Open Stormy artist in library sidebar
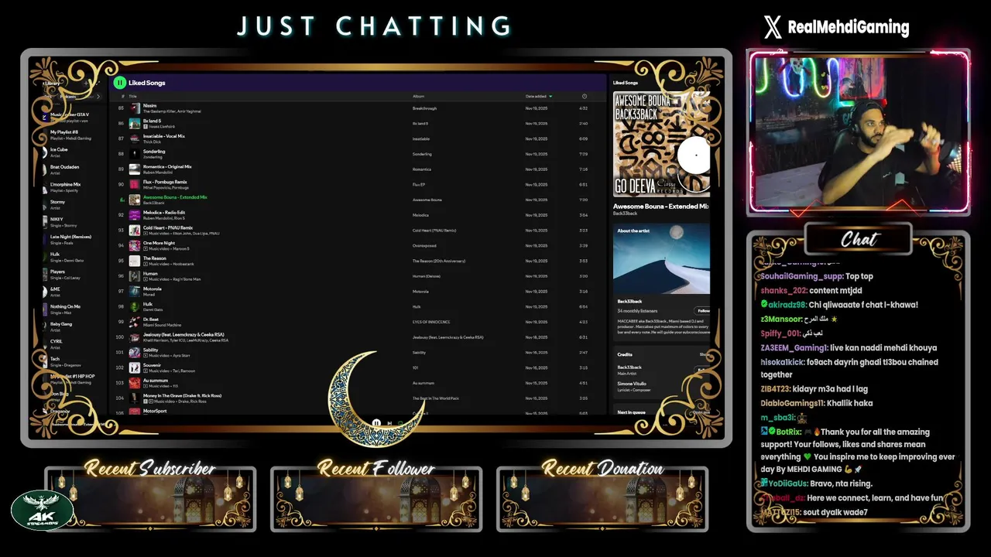The width and height of the screenshot is (991, 557). [x=70, y=205]
